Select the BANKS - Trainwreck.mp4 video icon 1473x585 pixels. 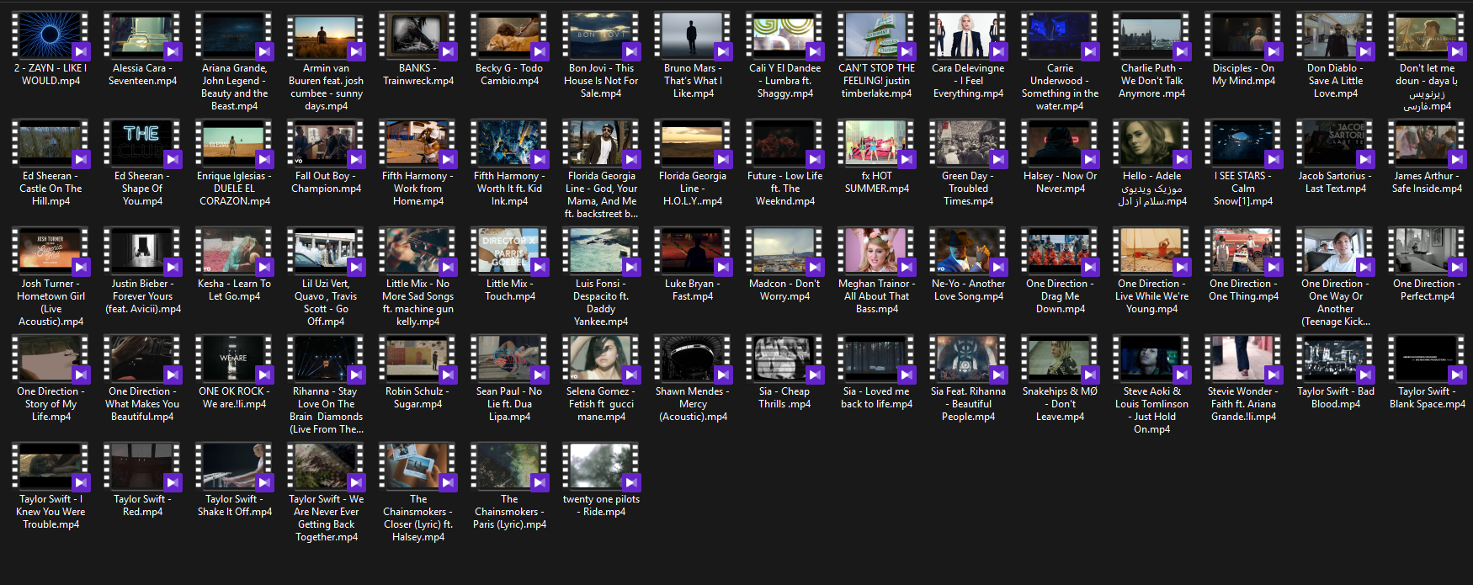(x=417, y=35)
